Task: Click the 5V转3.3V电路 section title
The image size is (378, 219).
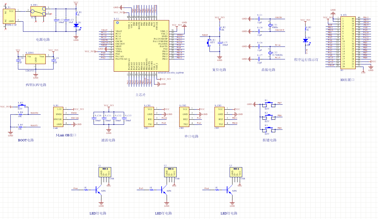Action: [x=36, y=85]
